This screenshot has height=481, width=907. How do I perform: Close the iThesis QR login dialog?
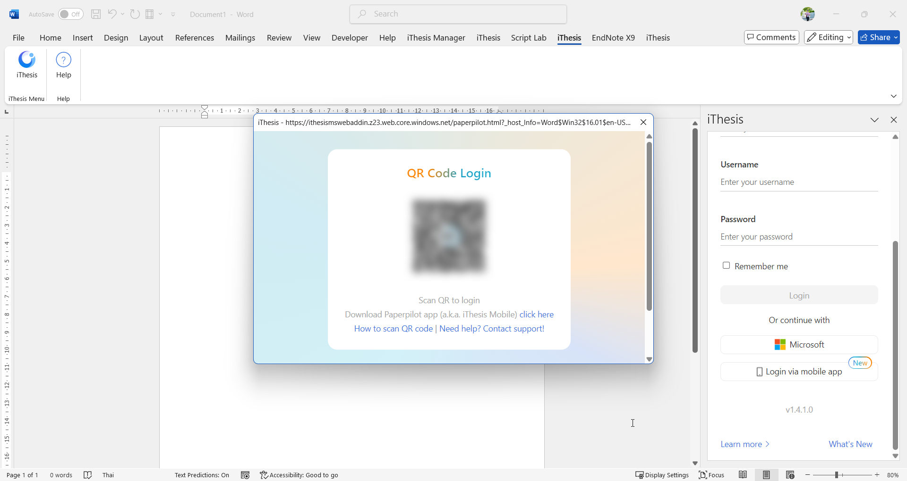(643, 122)
